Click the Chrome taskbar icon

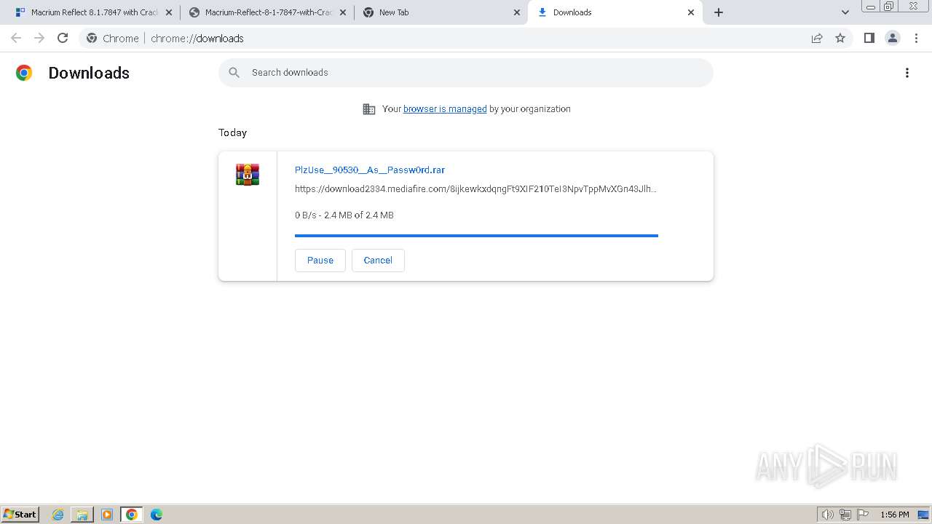pos(132,515)
